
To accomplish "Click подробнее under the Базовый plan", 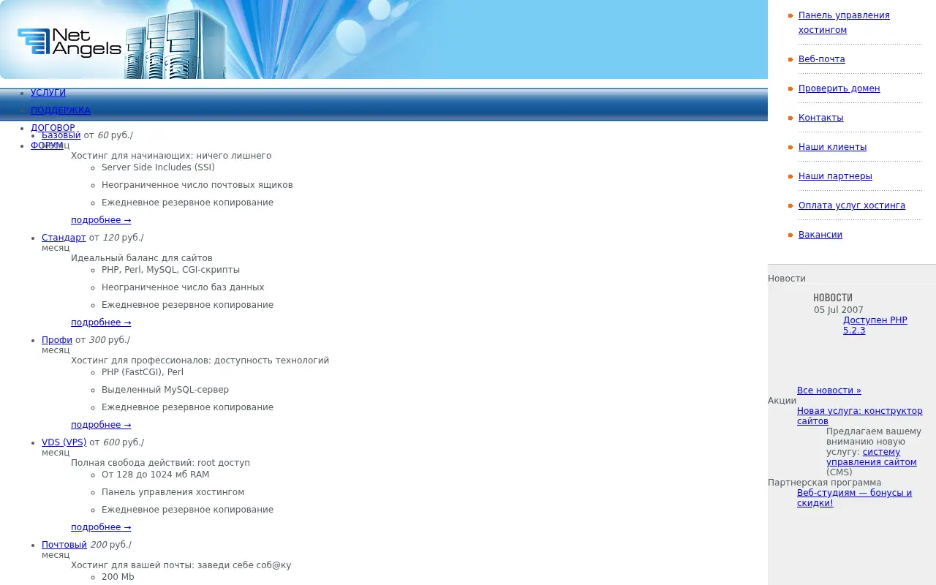I will point(101,220).
